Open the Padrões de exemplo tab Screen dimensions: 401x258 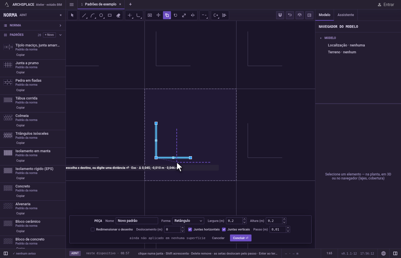[101, 4]
